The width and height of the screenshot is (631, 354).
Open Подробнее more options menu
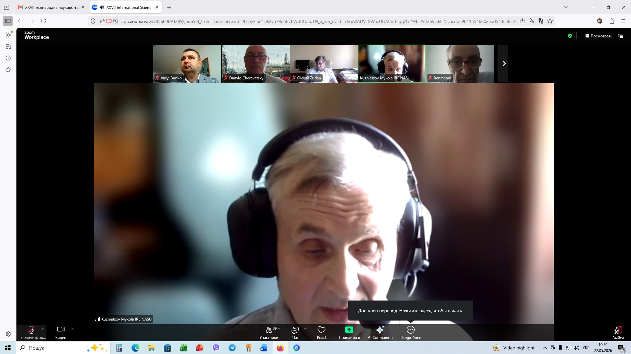click(411, 332)
